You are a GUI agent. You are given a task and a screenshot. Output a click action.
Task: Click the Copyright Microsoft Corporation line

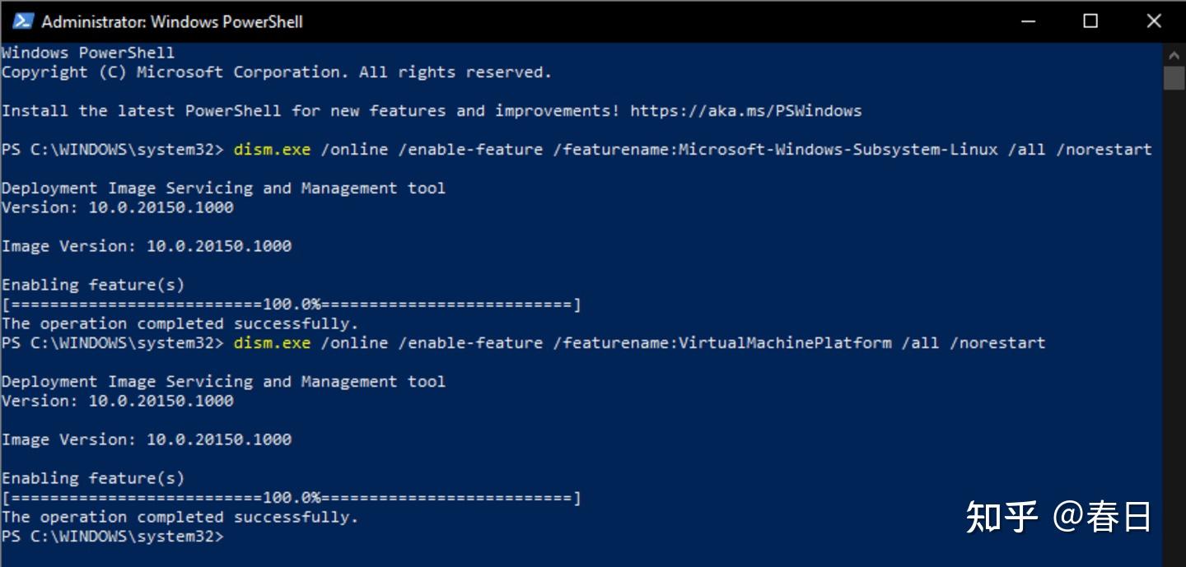click(x=276, y=72)
